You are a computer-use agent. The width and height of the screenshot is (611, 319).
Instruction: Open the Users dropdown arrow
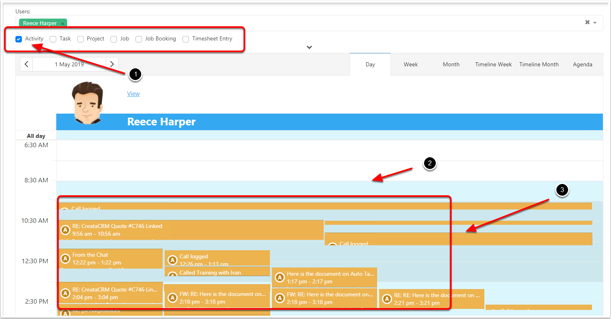pos(595,23)
